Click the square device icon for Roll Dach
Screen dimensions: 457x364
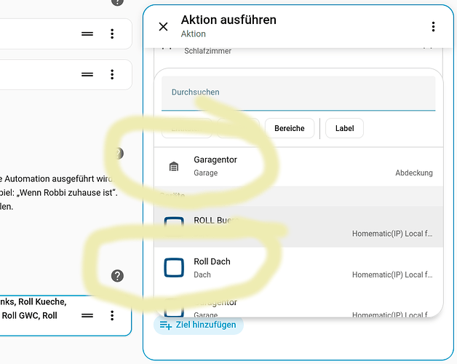(174, 268)
